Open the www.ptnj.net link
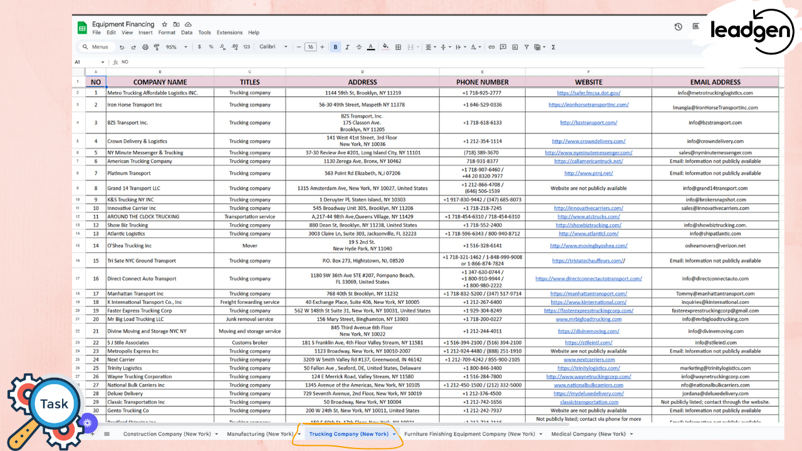Image resolution: width=802 pixels, height=451 pixels. (x=588, y=174)
